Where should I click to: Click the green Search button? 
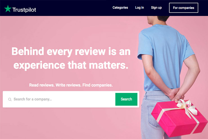point(126,99)
